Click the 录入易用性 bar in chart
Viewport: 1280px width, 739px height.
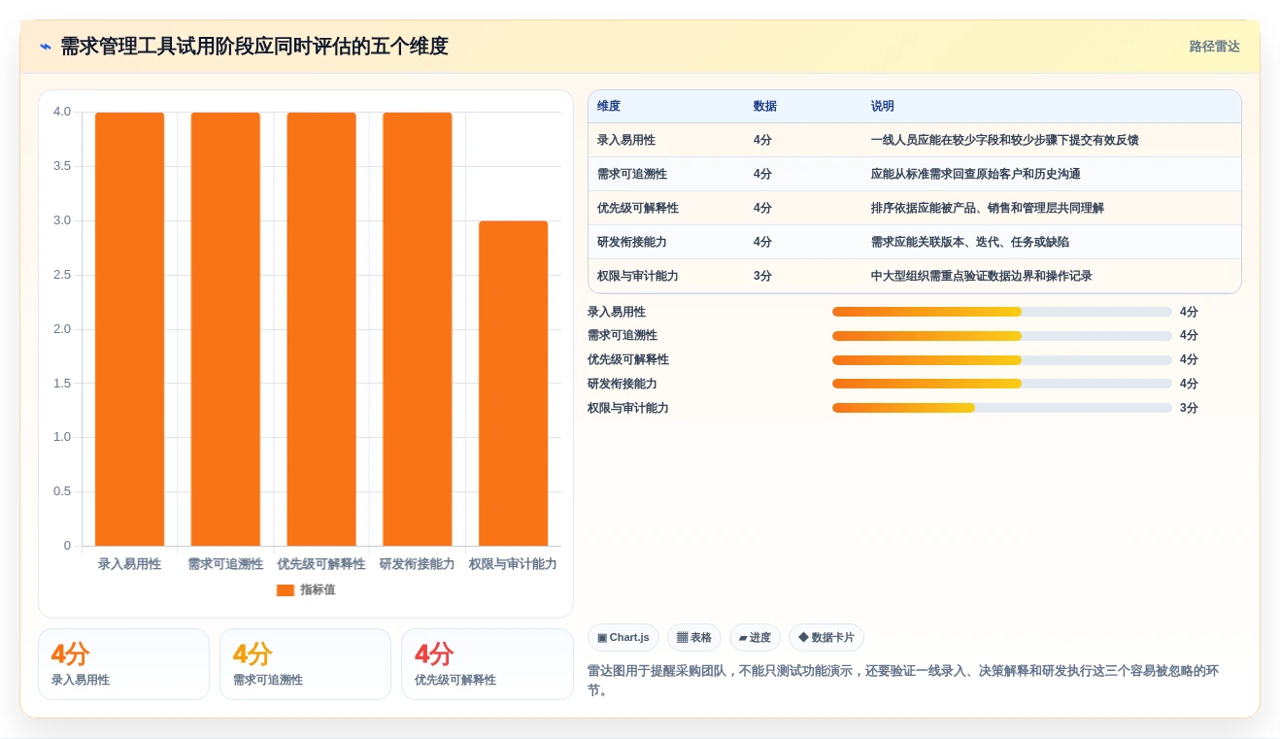click(x=129, y=329)
